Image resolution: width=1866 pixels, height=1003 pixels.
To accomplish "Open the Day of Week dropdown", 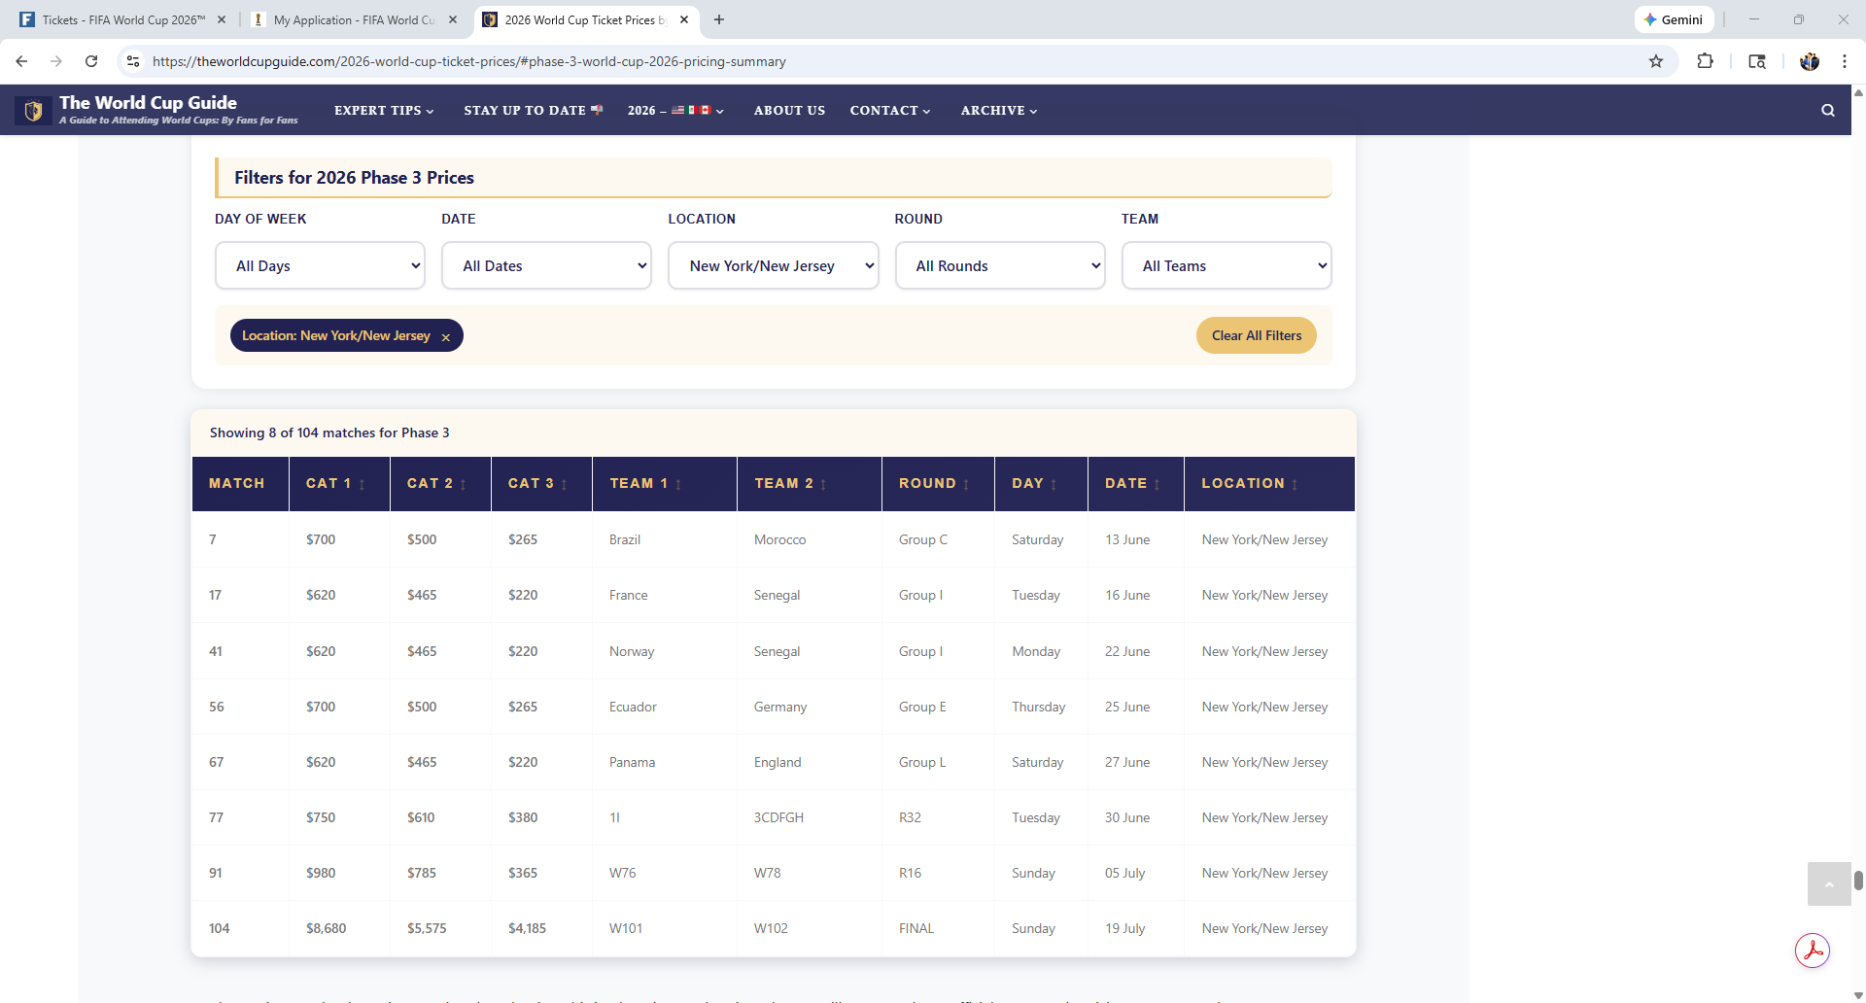I will click(320, 265).
